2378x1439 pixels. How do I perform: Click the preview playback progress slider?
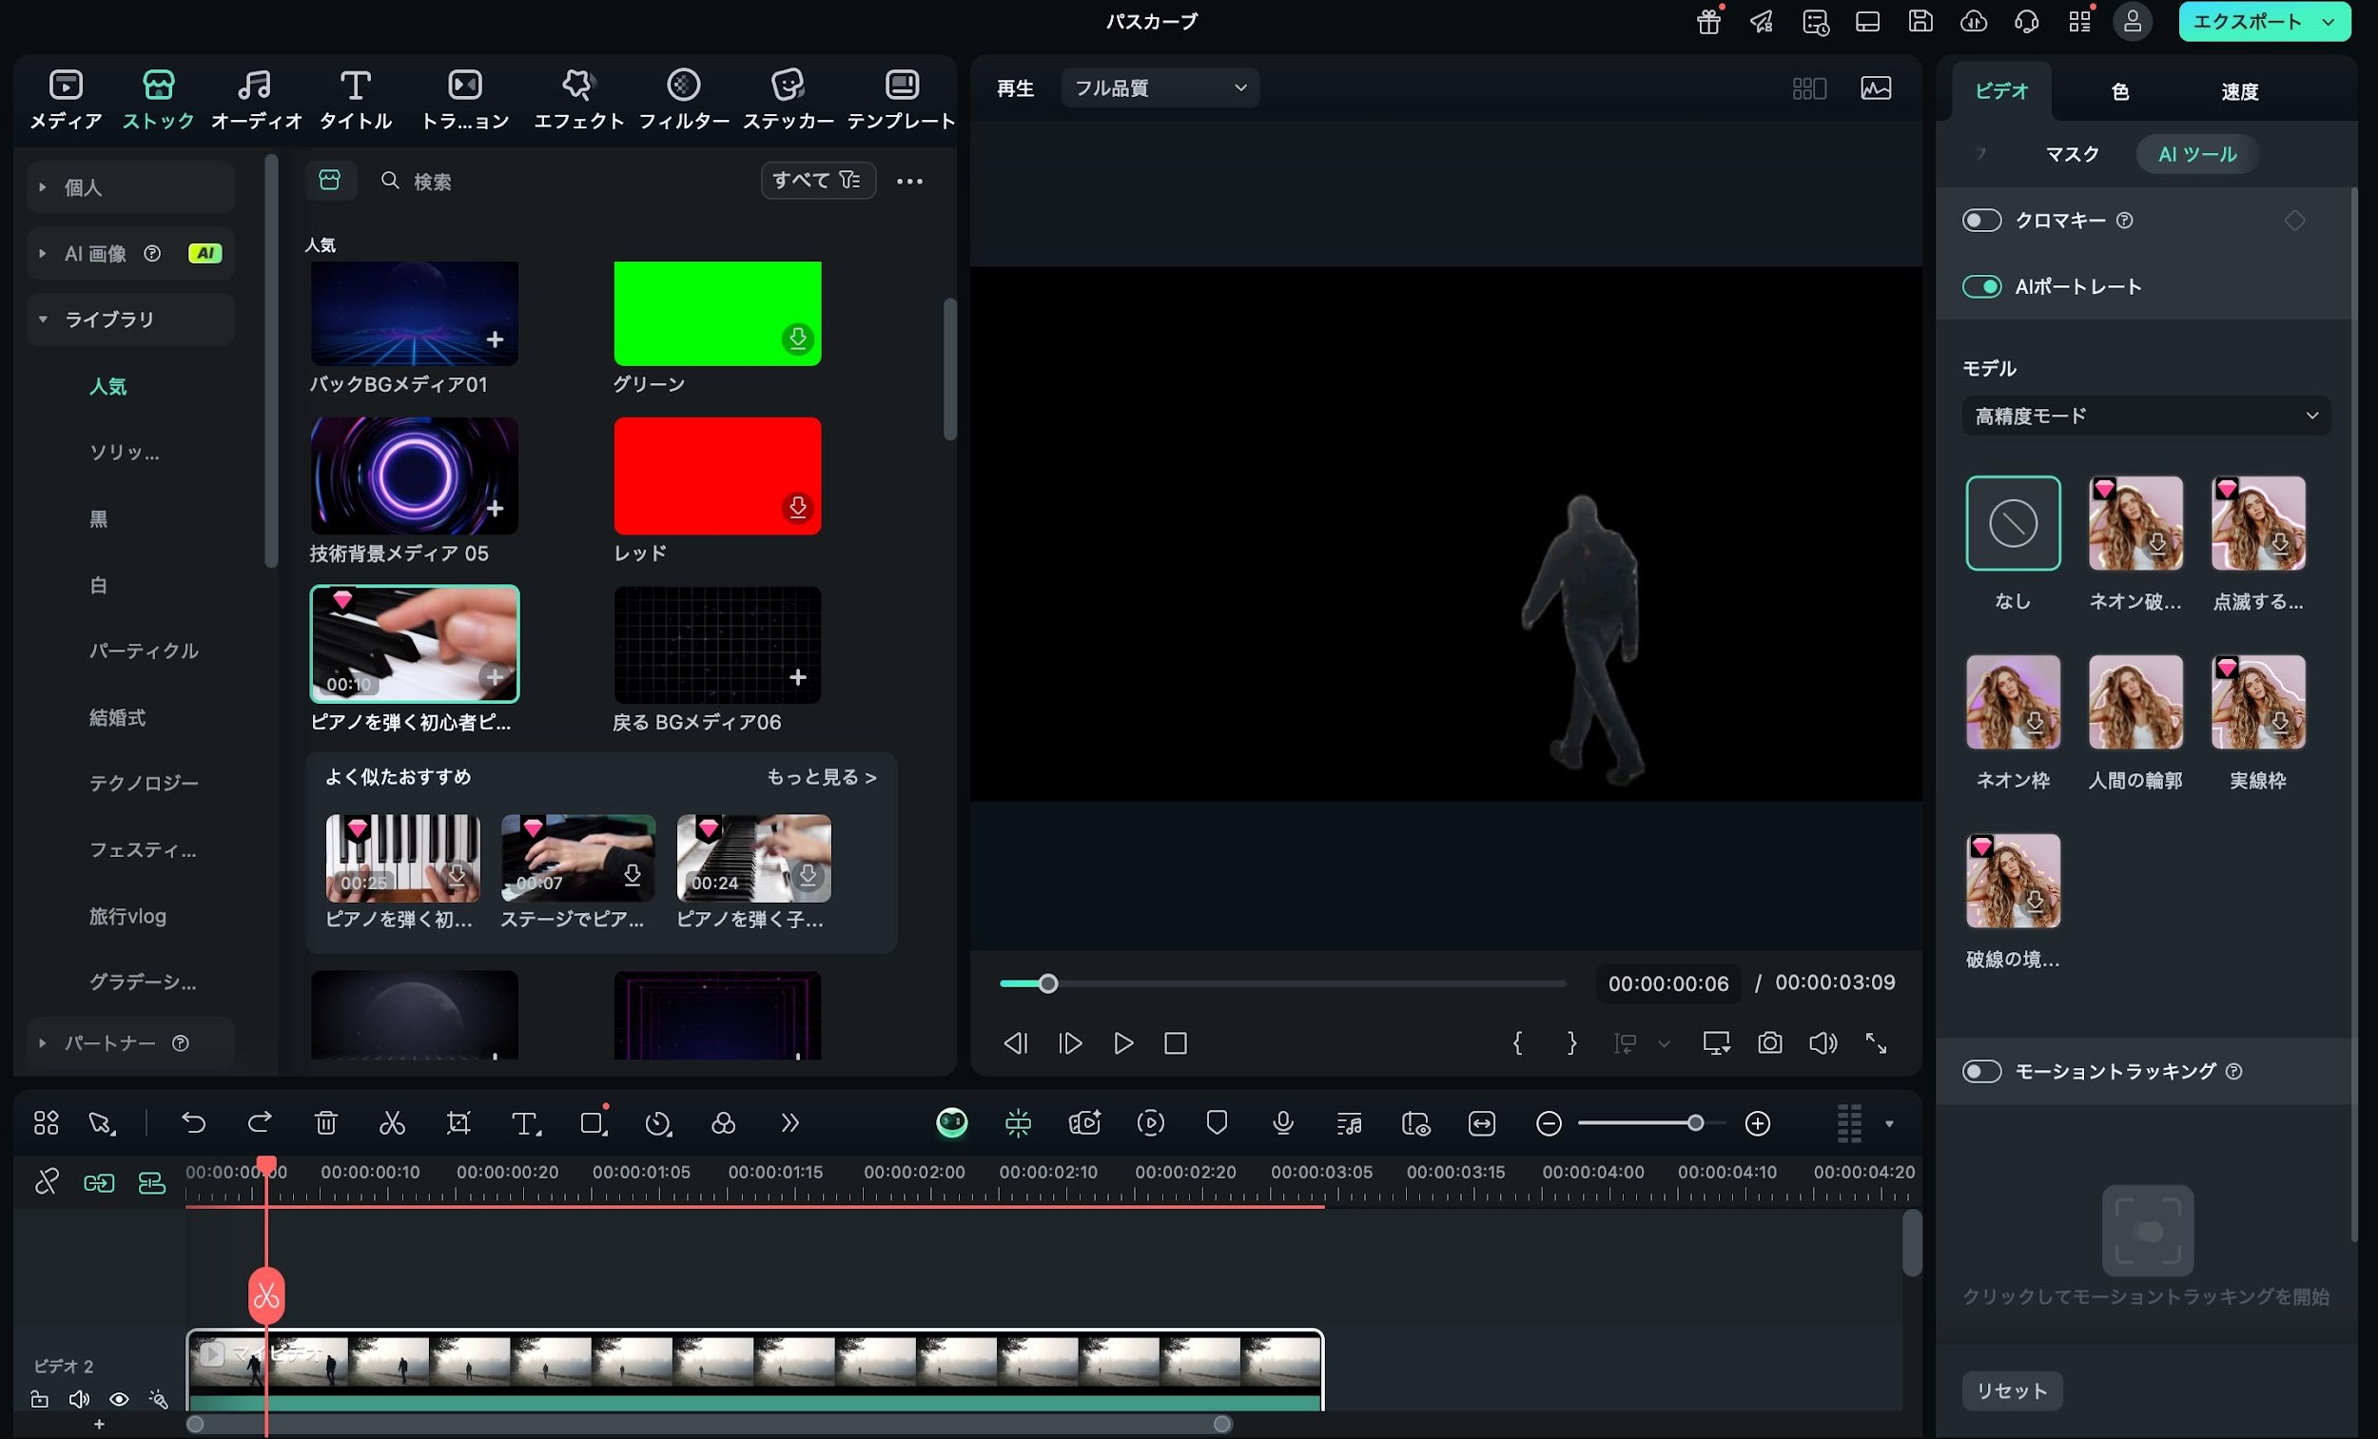(x=1282, y=983)
